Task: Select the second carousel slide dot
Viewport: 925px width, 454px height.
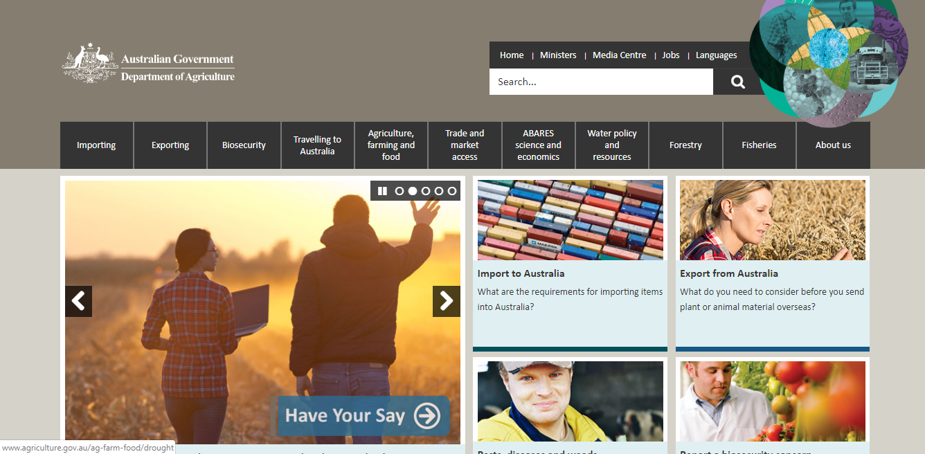Action: (x=413, y=191)
